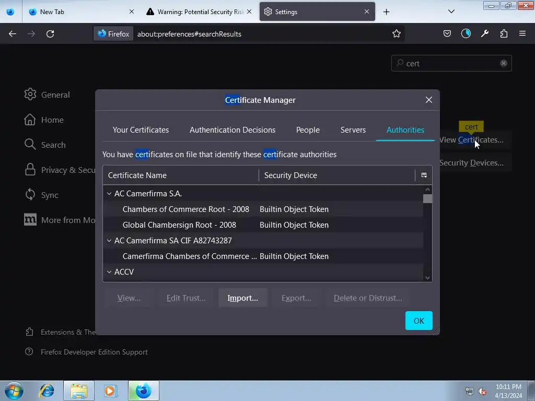Image resolution: width=535 pixels, height=401 pixels.
Task: Sort by Security Device column header
Action: point(337,175)
